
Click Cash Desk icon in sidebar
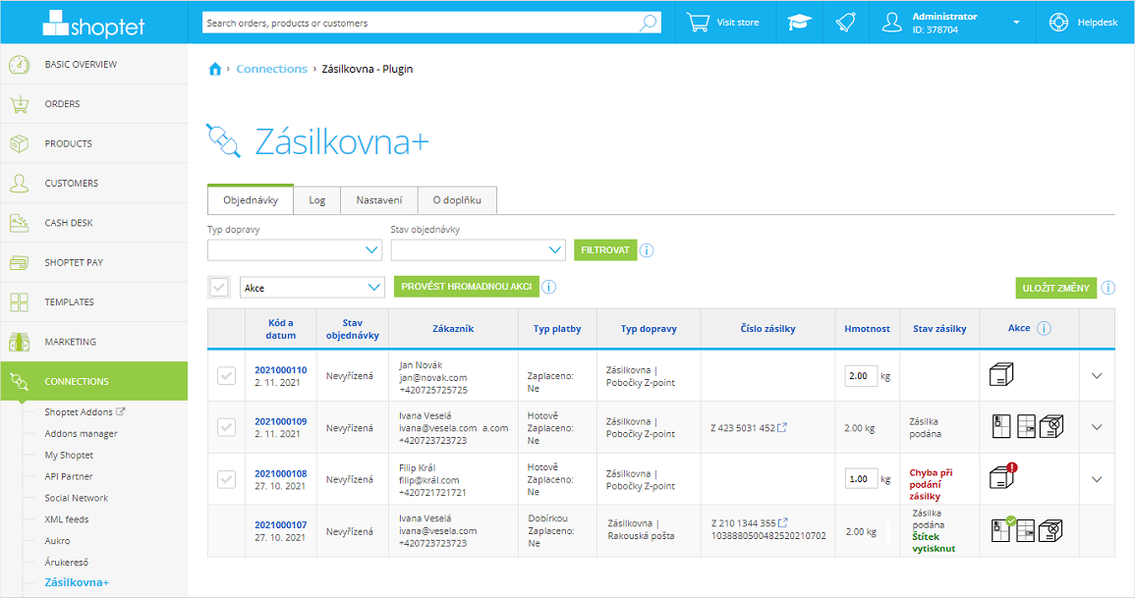20,223
